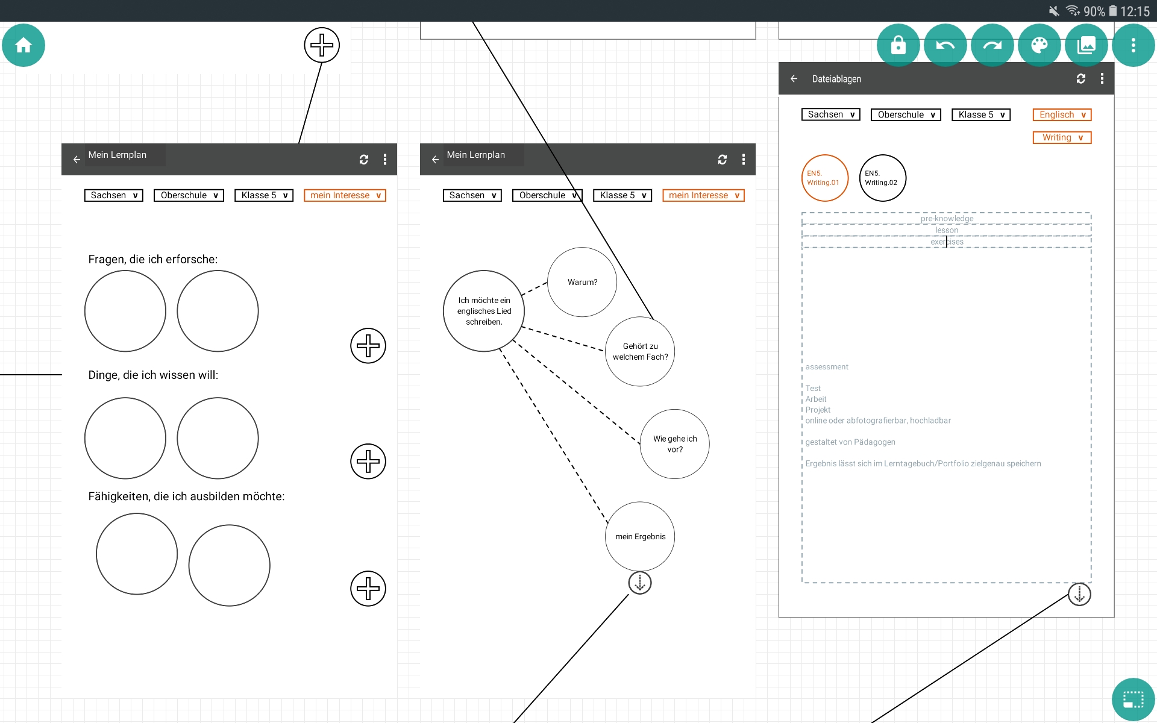Image resolution: width=1157 pixels, height=723 pixels.
Task: Expand the Writing dropdown
Action: 1062,137
